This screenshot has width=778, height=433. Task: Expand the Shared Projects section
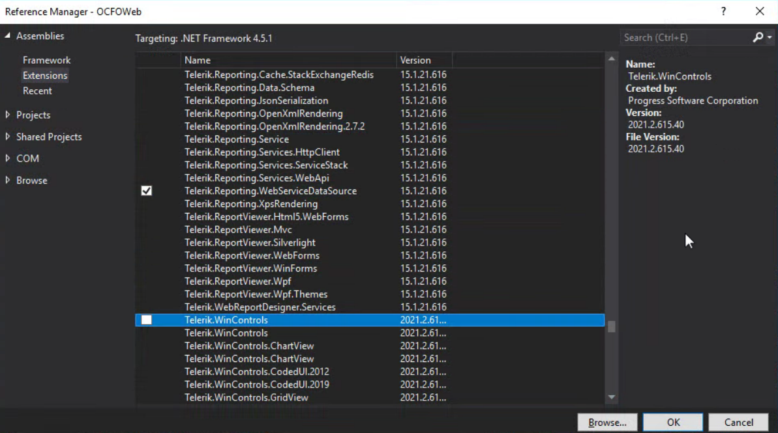click(x=7, y=137)
